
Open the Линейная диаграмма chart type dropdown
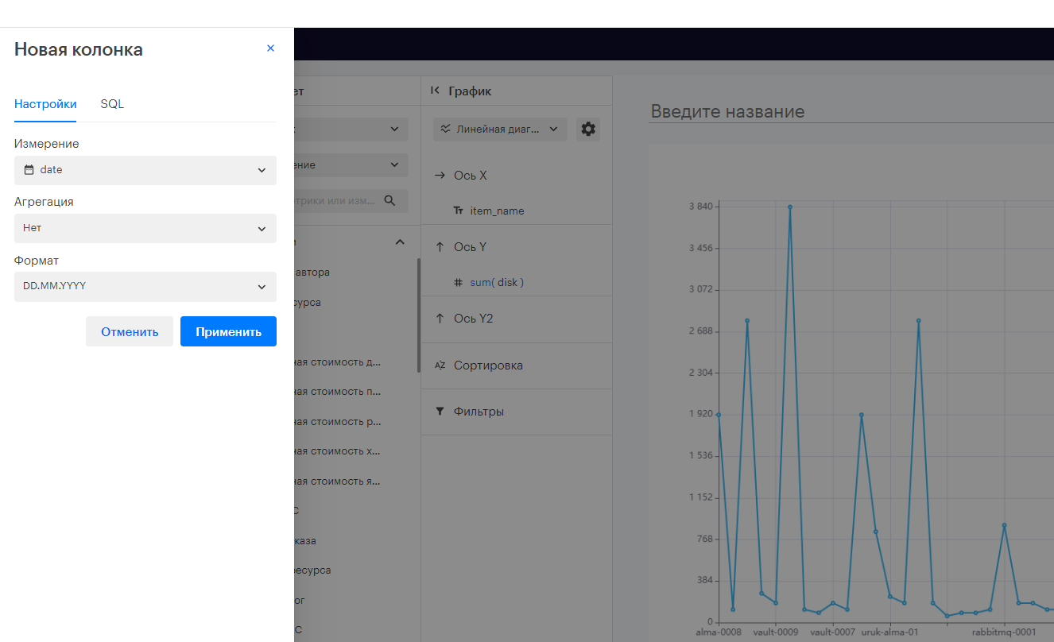(500, 130)
